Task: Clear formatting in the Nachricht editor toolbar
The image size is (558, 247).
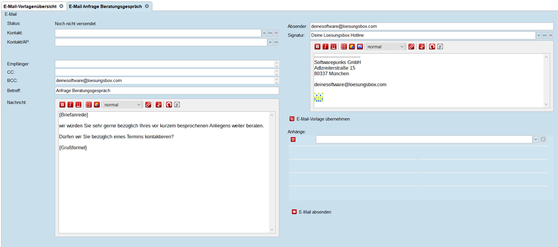Action: [159, 105]
